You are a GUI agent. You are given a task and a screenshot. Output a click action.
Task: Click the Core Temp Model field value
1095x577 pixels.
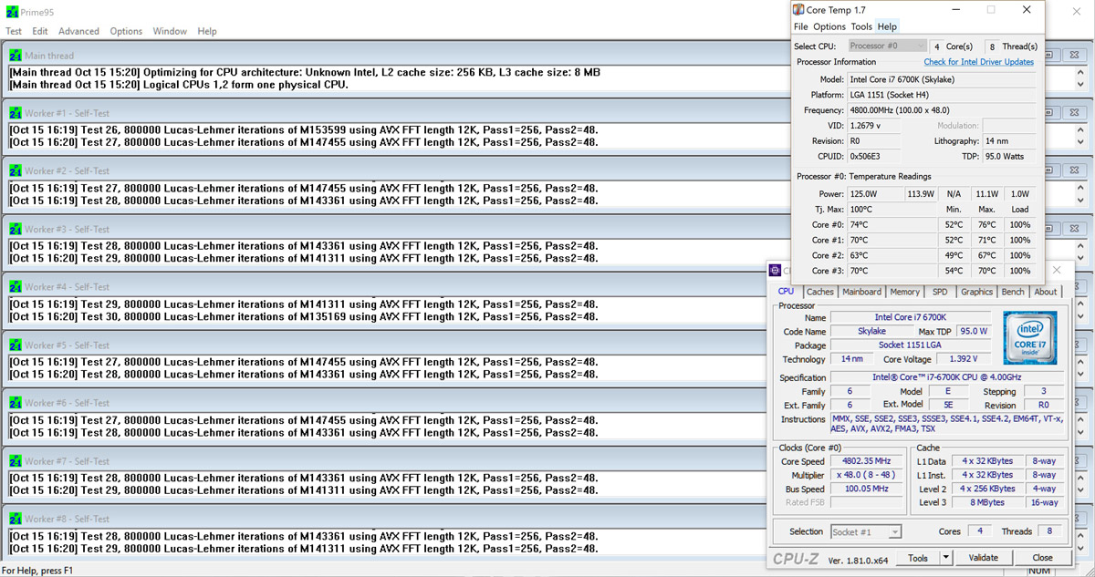[944, 79]
